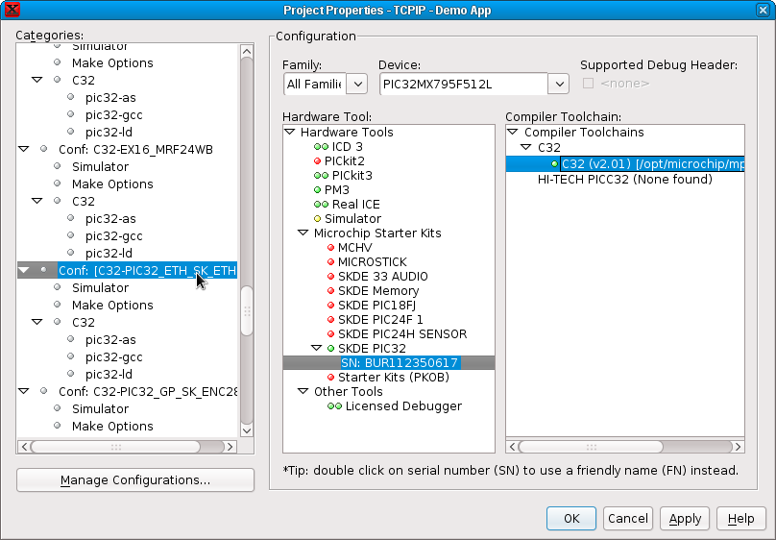The image size is (776, 540).
Task: Click the Cancel button
Action: [x=627, y=518]
